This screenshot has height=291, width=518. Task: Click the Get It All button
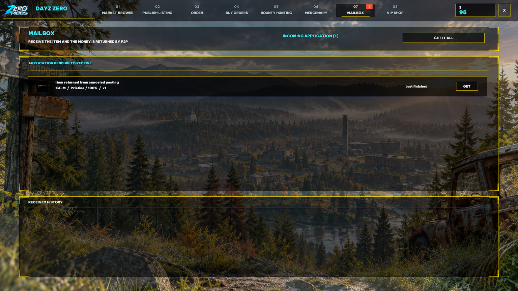coord(443,38)
